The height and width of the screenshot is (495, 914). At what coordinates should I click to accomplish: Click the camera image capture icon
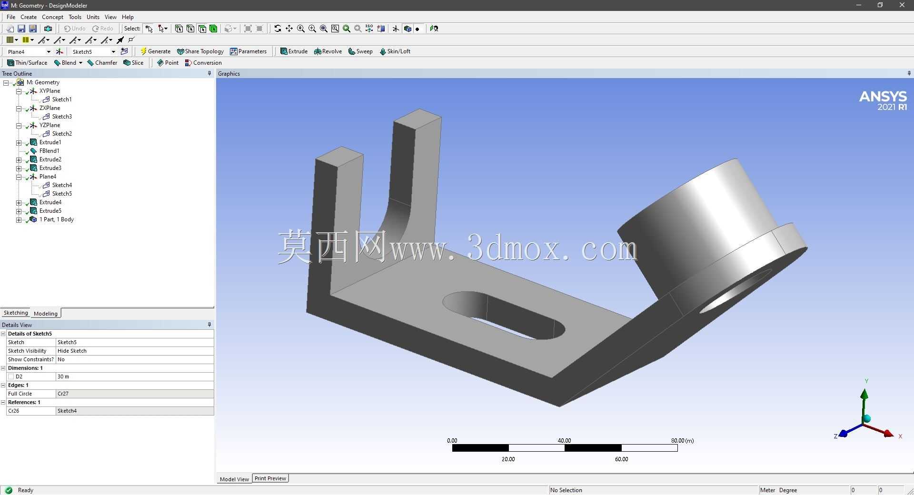[48, 29]
